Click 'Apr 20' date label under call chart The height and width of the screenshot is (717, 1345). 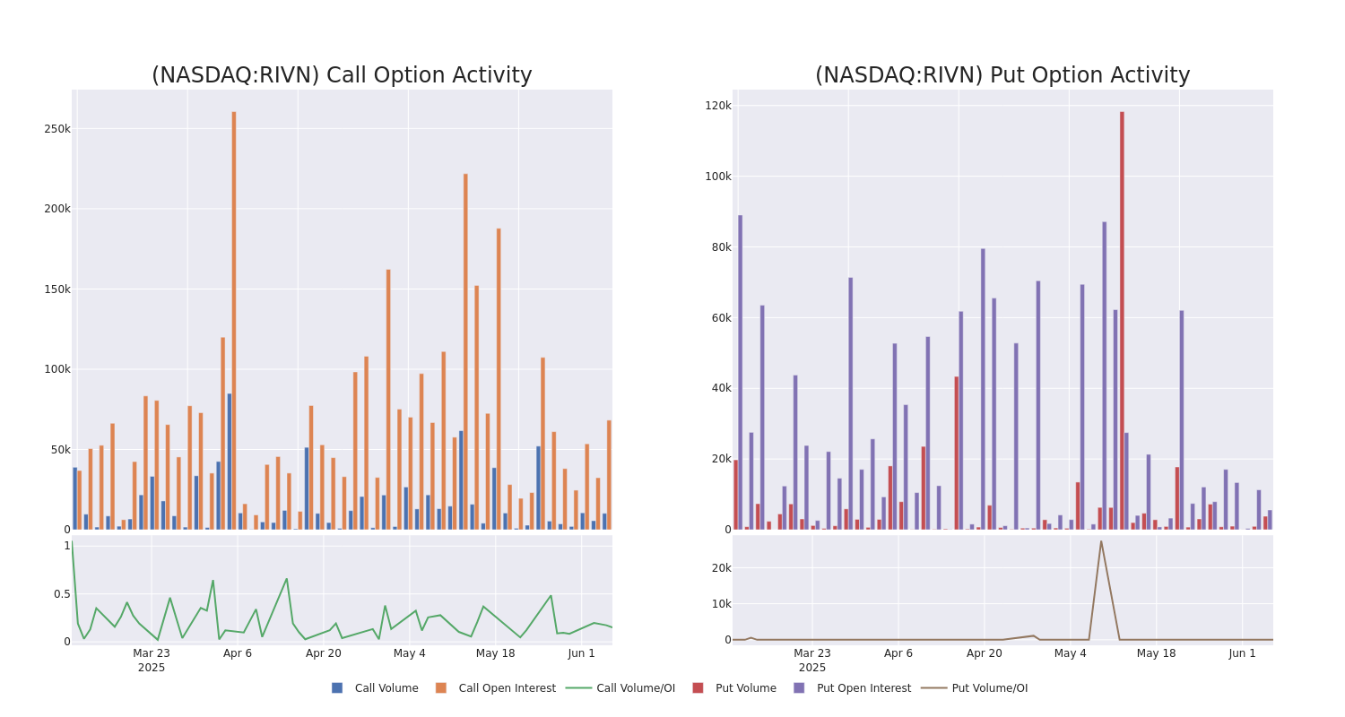324,653
